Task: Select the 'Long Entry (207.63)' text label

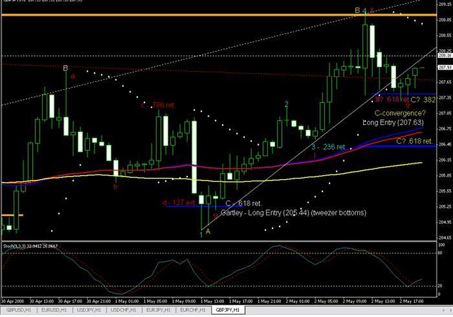Action: (393, 123)
